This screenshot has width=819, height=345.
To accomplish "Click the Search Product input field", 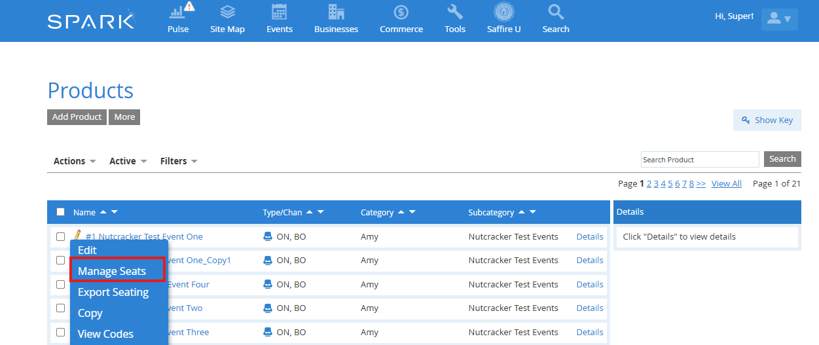I will coord(699,160).
